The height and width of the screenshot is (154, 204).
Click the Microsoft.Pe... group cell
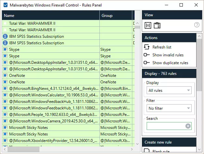click(x=116, y=115)
